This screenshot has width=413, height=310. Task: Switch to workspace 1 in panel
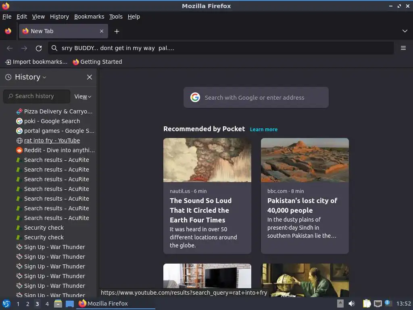[18, 304]
